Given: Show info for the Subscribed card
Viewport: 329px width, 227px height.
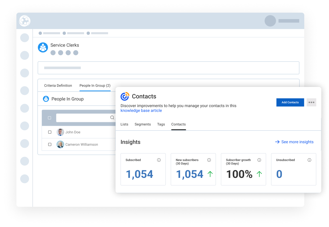Looking at the screenshot, I should pyautogui.click(x=159, y=160).
